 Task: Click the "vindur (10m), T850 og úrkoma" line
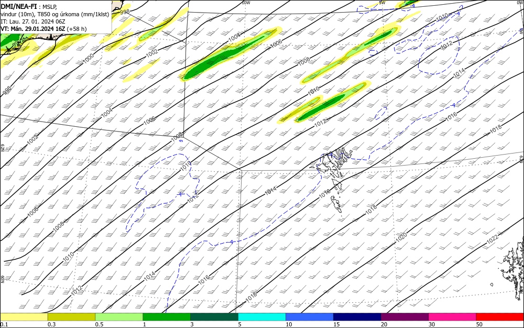(40, 14)
